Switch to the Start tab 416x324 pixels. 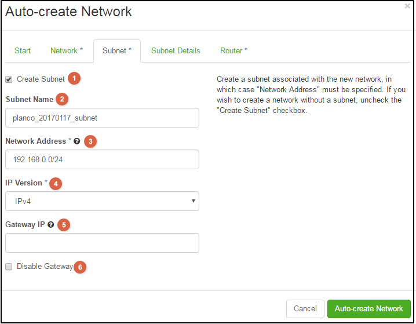[23, 50]
